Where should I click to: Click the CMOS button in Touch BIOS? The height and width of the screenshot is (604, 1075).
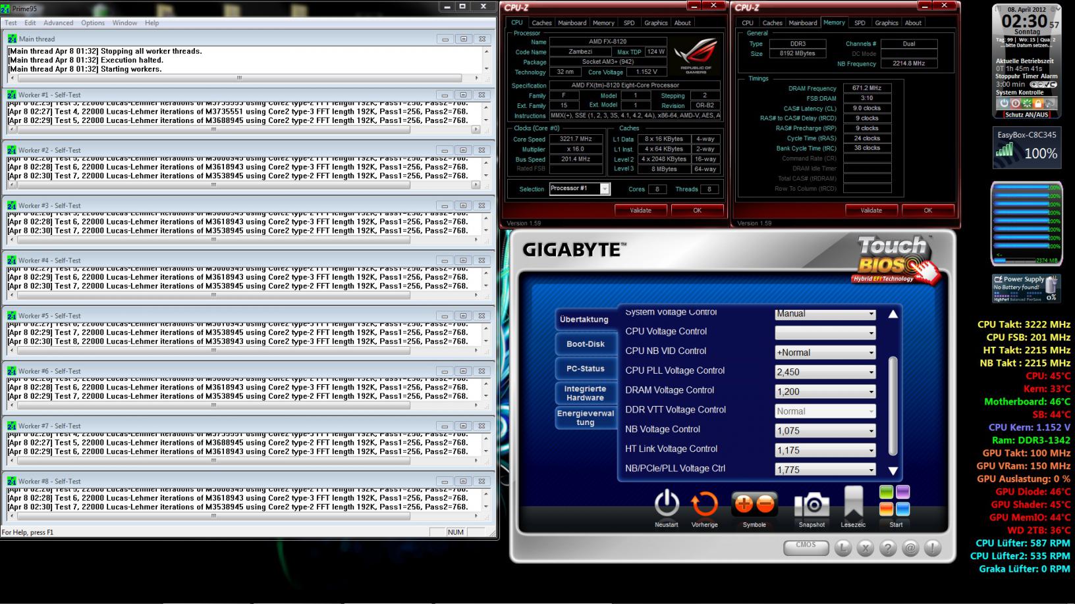click(806, 546)
